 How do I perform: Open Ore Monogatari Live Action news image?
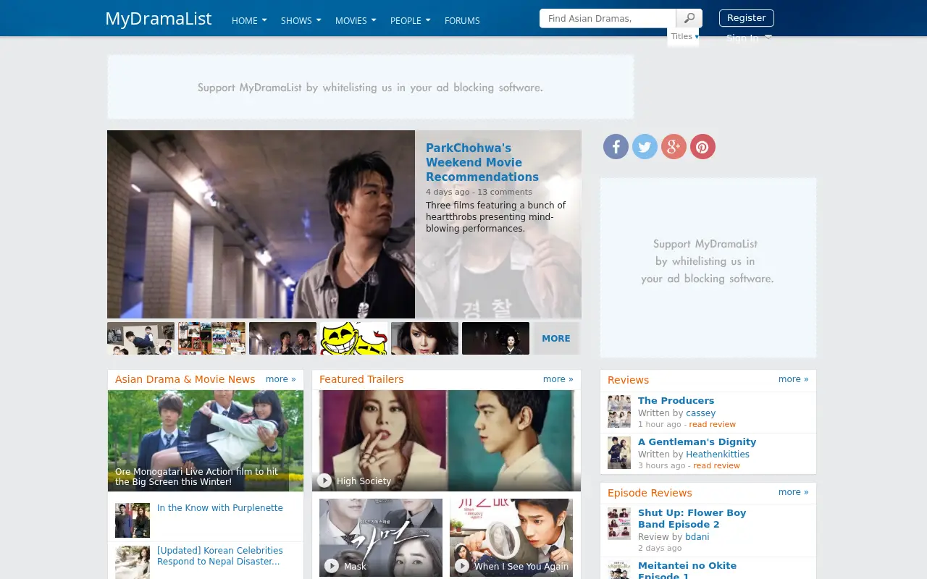(x=206, y=441)
